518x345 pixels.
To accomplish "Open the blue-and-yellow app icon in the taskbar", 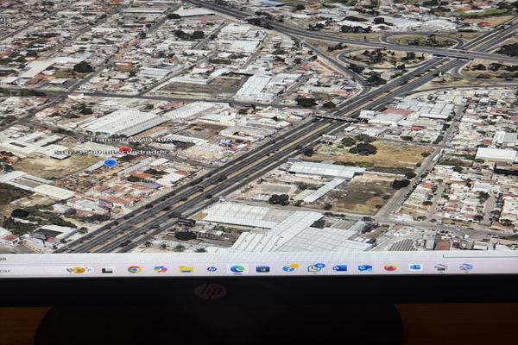I will point(289,268).
